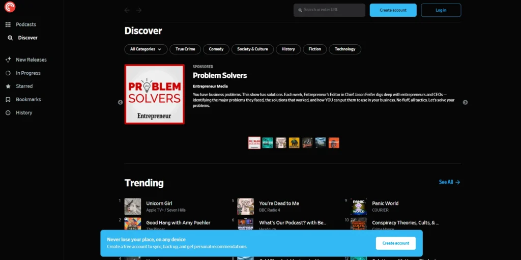Open the Unicorn Girl title
521x260 pixels.
point(159,204)
